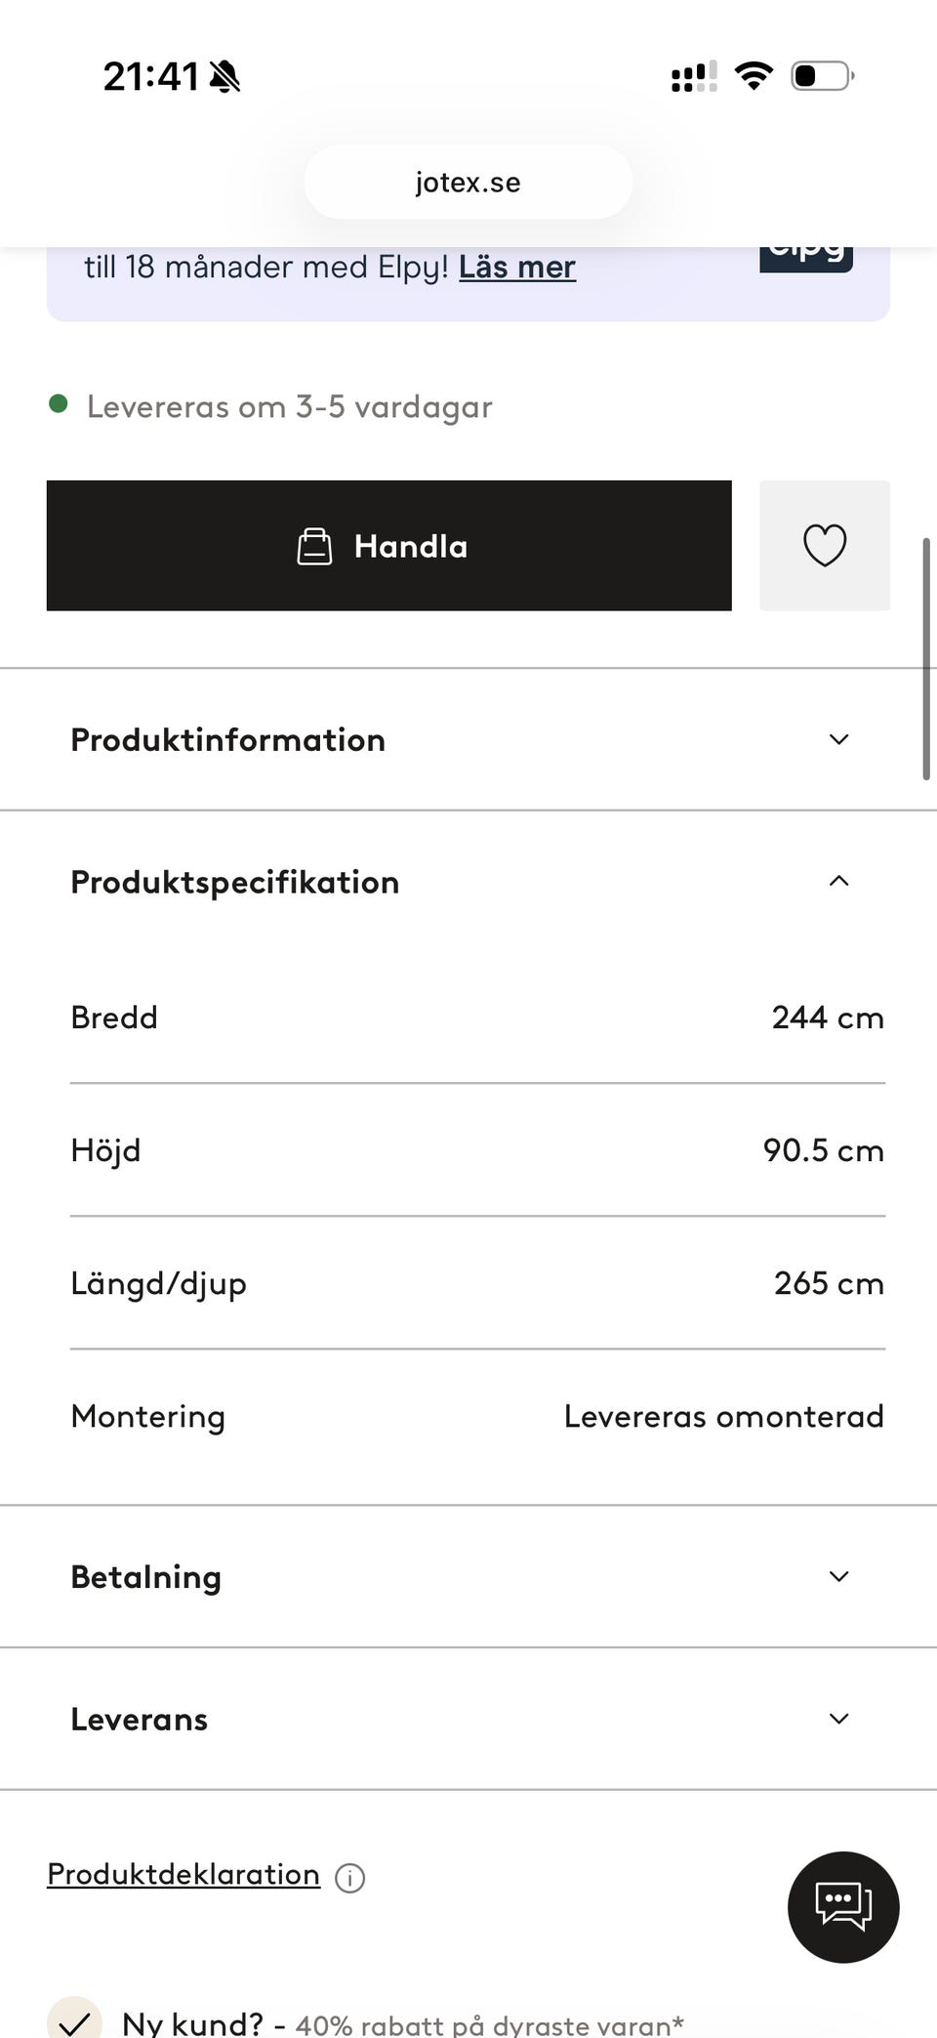Viewport: 937px width, 2038px height.
Task: Tap the silent mode bell icon
Action: (225, 76)
